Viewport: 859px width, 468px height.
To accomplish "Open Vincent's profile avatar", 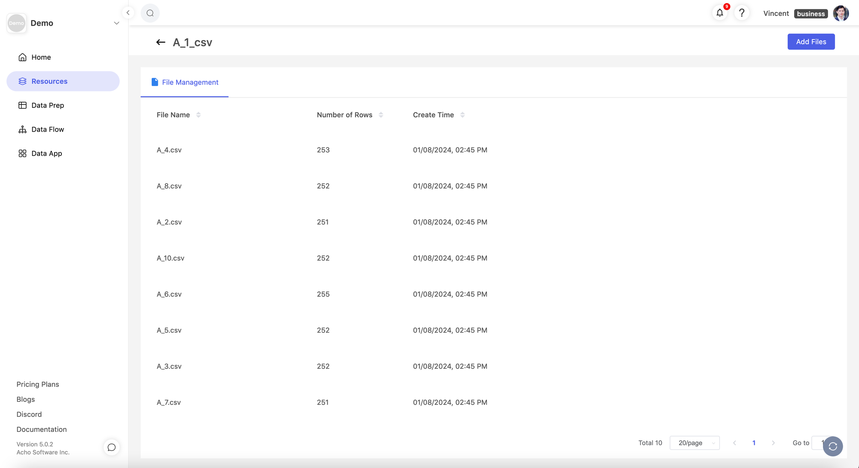I will pos(841,13).
